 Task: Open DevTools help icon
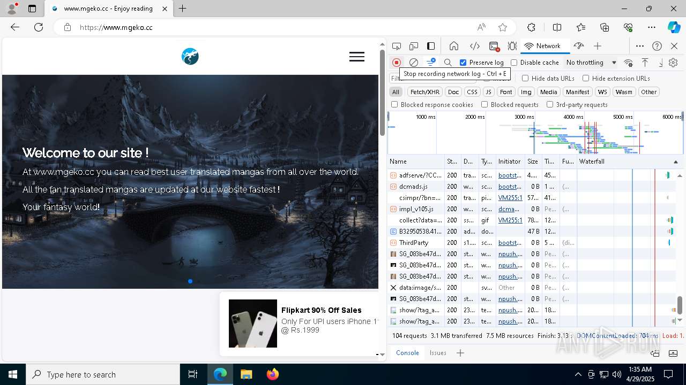[x=657, y=46]
